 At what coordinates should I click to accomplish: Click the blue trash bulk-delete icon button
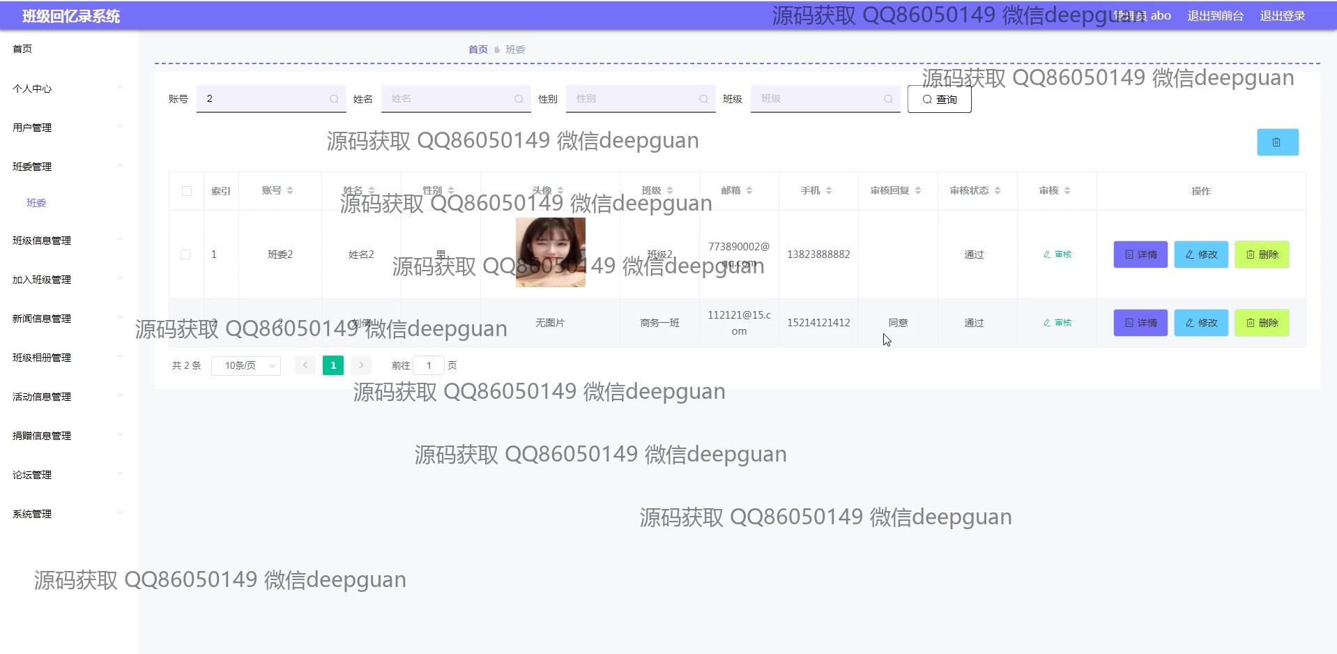point(1277,142)
